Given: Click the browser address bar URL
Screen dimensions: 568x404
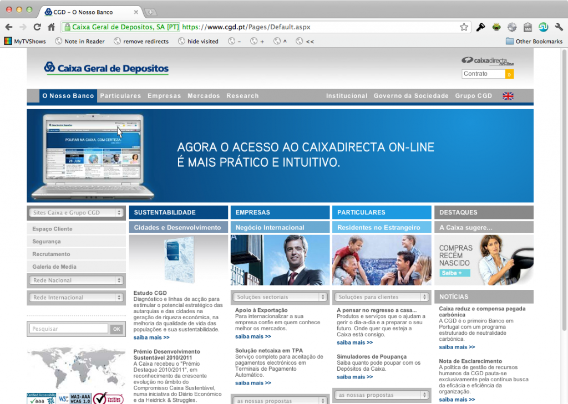Looking at the screenshot, I should click(x=246, y=27).
